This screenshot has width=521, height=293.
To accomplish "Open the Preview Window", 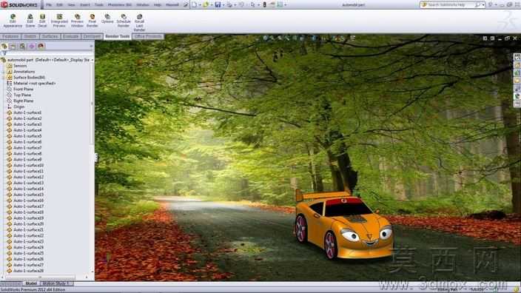I will click(77, 21).
